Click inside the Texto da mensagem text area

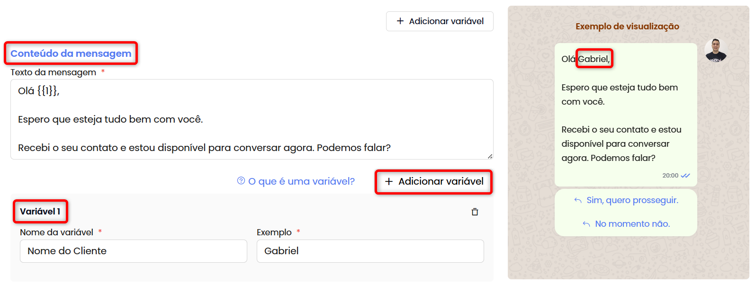pyautogui.click(x=251, y=118)
